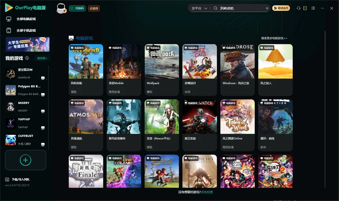This screenshot has width=339, height=201.
Task: Select MISERY in my games list
Action: [25, 107]
